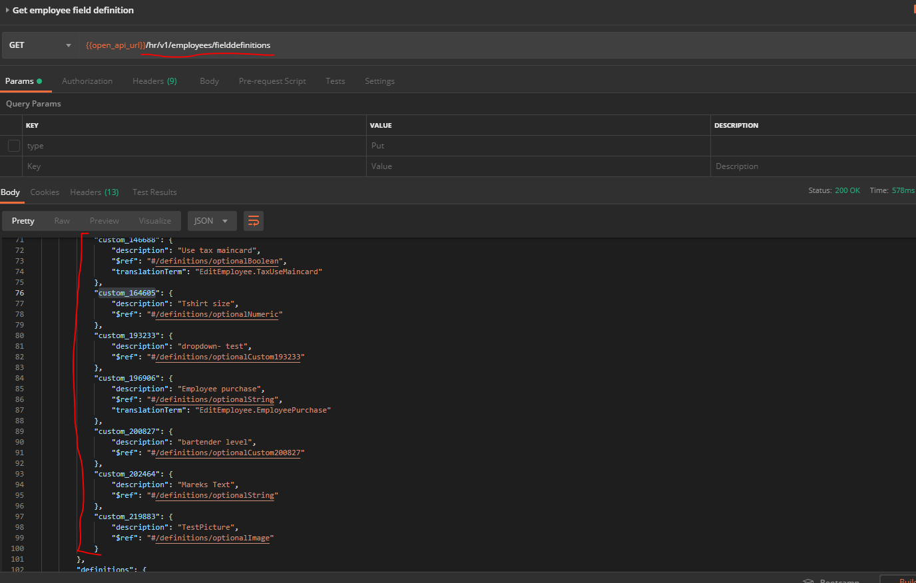Open the Test Results panel
Screen dimensions: 916x583
tap(154, 192)
